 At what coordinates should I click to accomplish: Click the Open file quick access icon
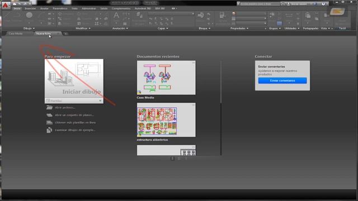tap(20, 4)
